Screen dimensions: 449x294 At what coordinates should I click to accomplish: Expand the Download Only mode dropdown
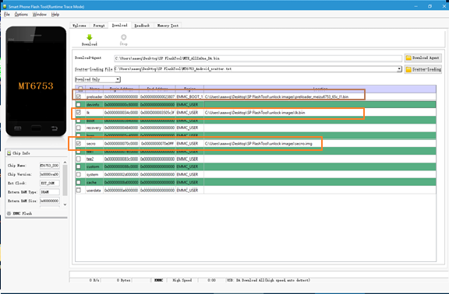coord(118,79)
